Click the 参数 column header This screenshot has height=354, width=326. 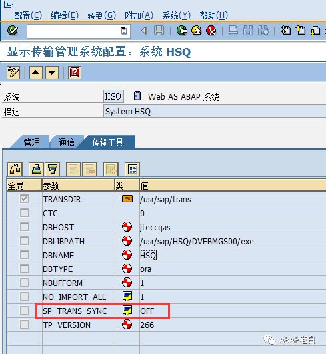78,186
